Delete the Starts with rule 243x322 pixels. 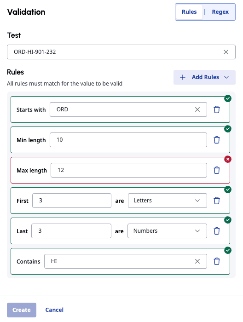click(217, 109)
